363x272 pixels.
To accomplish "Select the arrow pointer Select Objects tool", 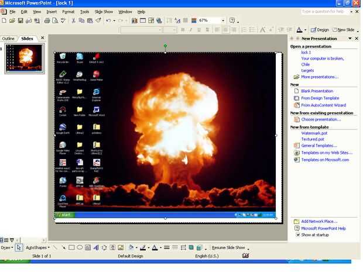I will 19,247.
